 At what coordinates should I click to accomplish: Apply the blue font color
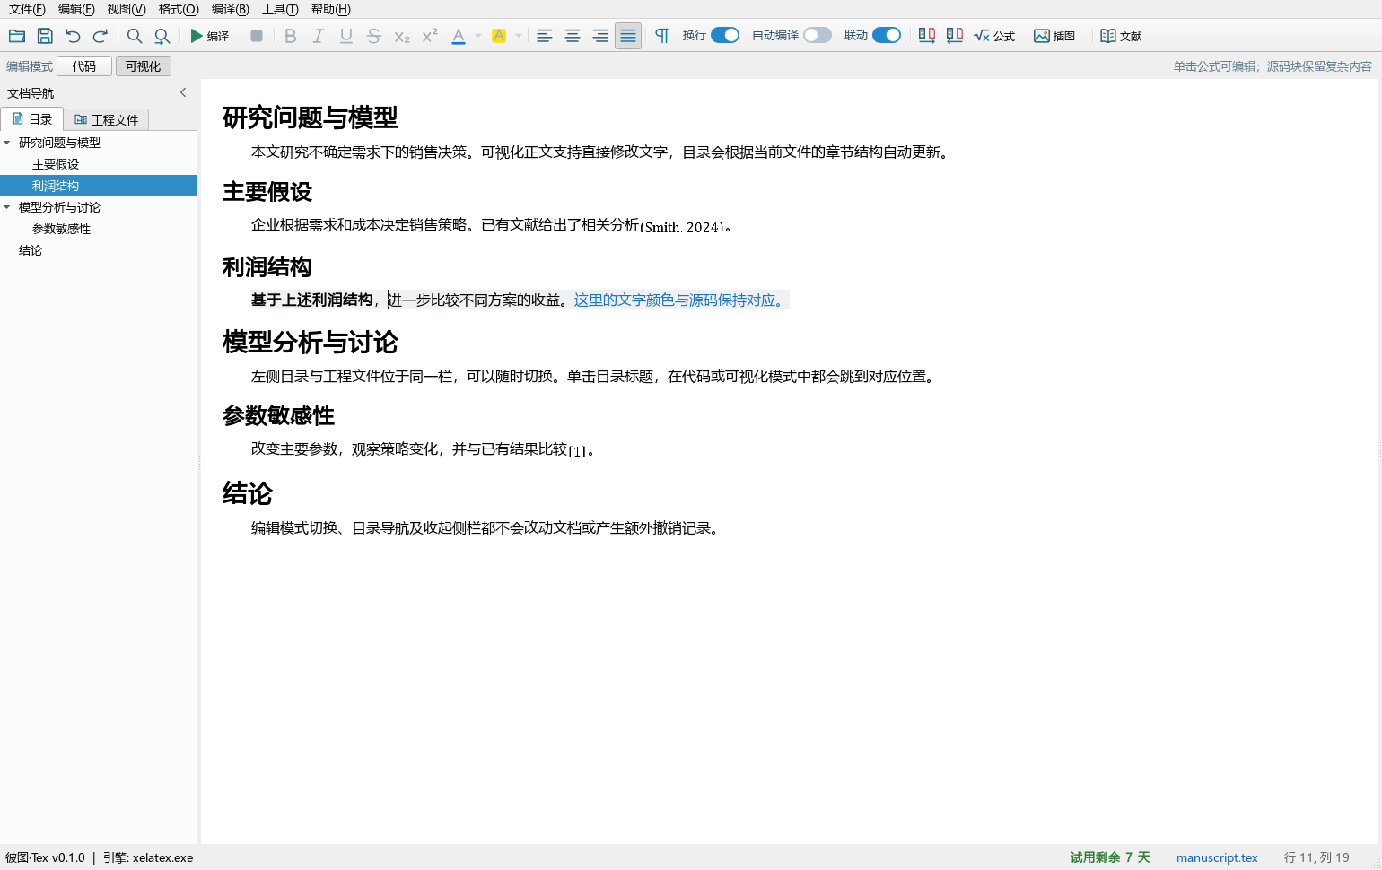point(459,36)
